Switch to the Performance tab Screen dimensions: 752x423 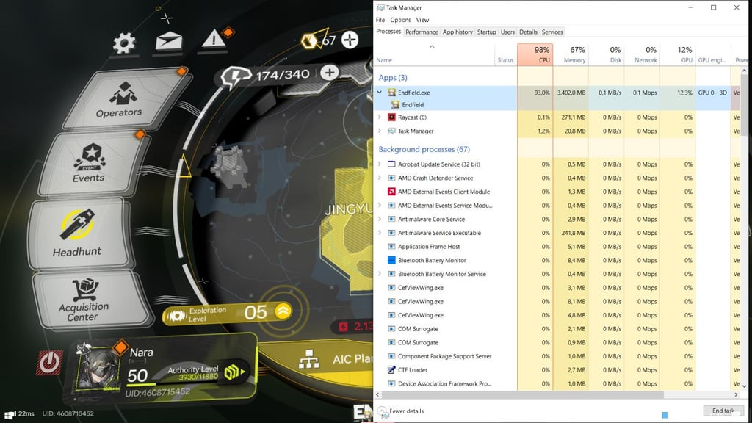(x=422, y=32)
